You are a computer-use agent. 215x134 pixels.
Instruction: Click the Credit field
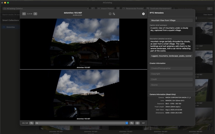pyautogui.click(x=171, y=79)
